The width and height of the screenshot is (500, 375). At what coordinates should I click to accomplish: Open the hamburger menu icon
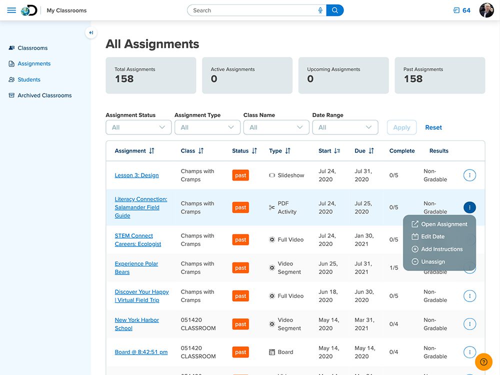coord(11,10)
